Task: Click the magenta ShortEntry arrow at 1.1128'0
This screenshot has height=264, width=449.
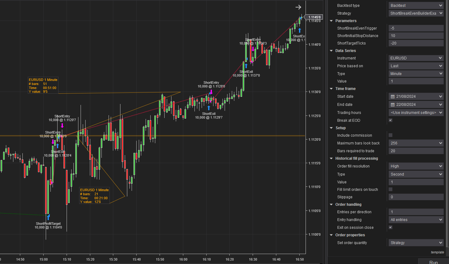Action: [211, 92]
